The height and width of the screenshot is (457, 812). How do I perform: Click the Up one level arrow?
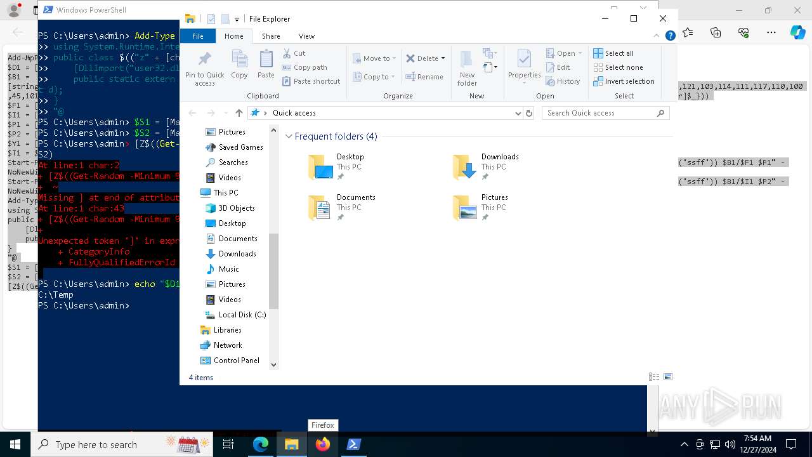(239, 113)
